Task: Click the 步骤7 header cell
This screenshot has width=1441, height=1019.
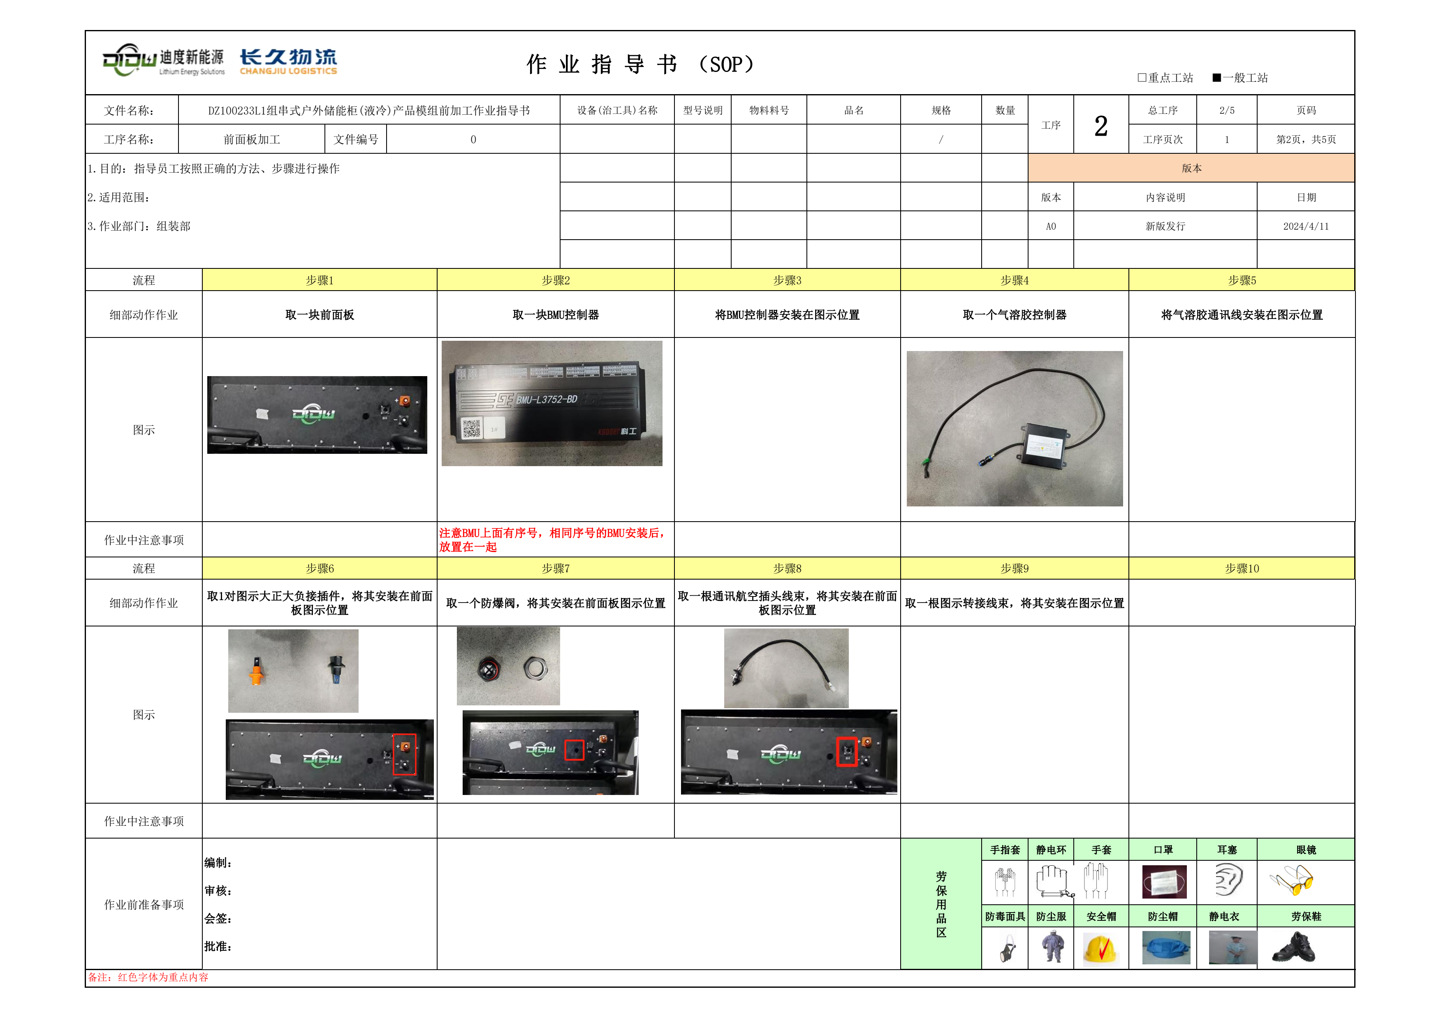Action: tap(556, 568)
